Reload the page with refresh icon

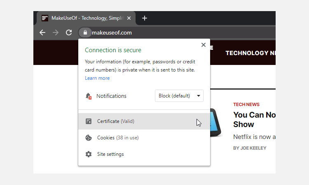(69, 32)
